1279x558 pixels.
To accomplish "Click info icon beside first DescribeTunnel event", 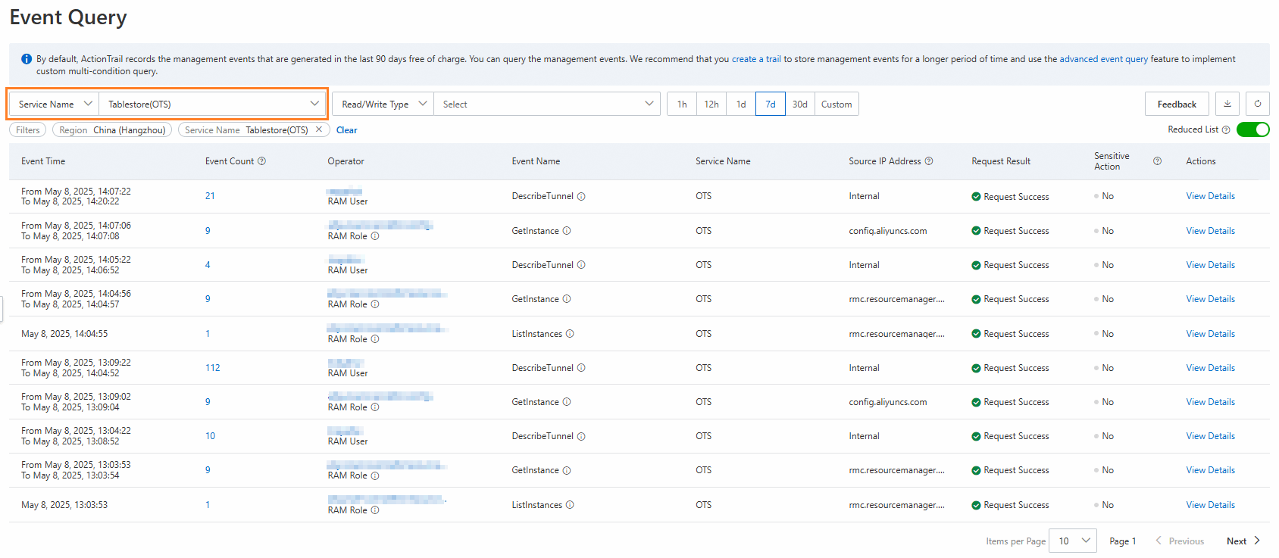I will coord(581,197).
